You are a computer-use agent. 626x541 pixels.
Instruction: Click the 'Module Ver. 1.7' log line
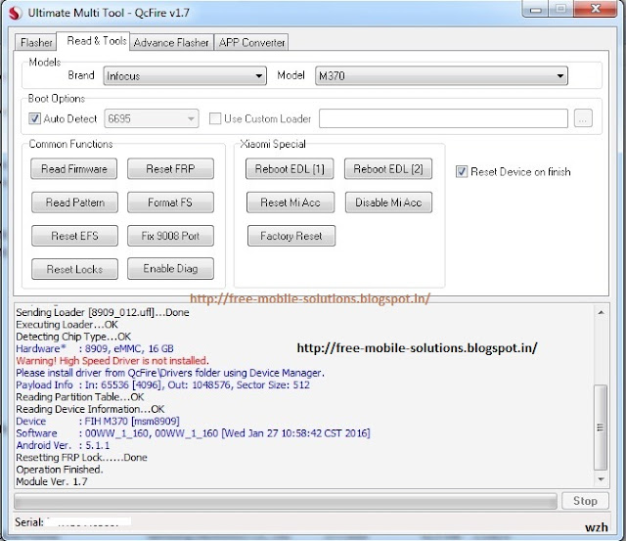[52, 481]
